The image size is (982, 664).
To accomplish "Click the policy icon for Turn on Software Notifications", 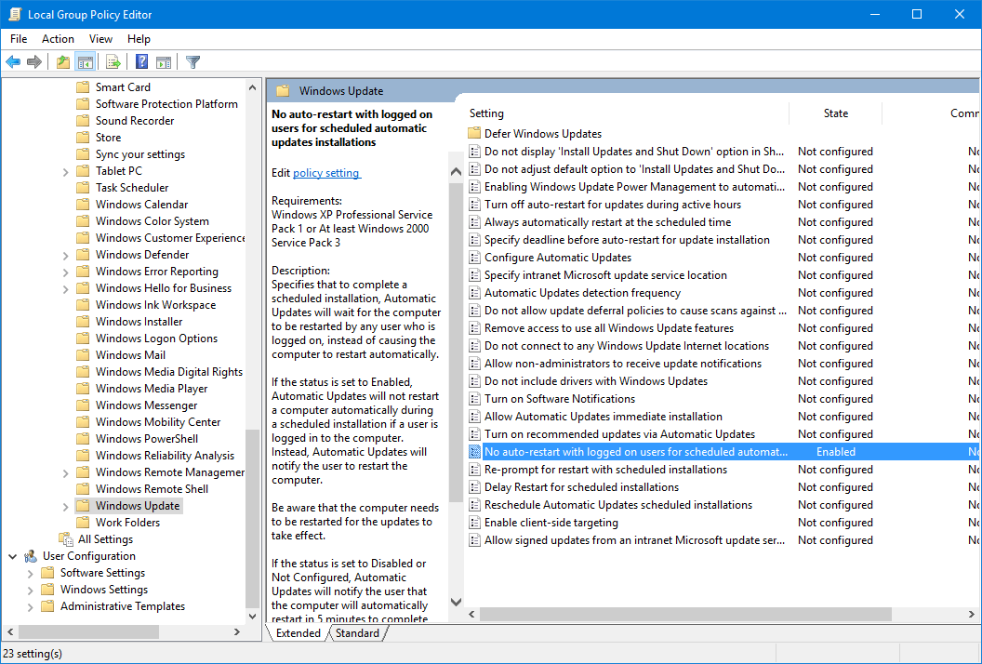I will [474, 398].
